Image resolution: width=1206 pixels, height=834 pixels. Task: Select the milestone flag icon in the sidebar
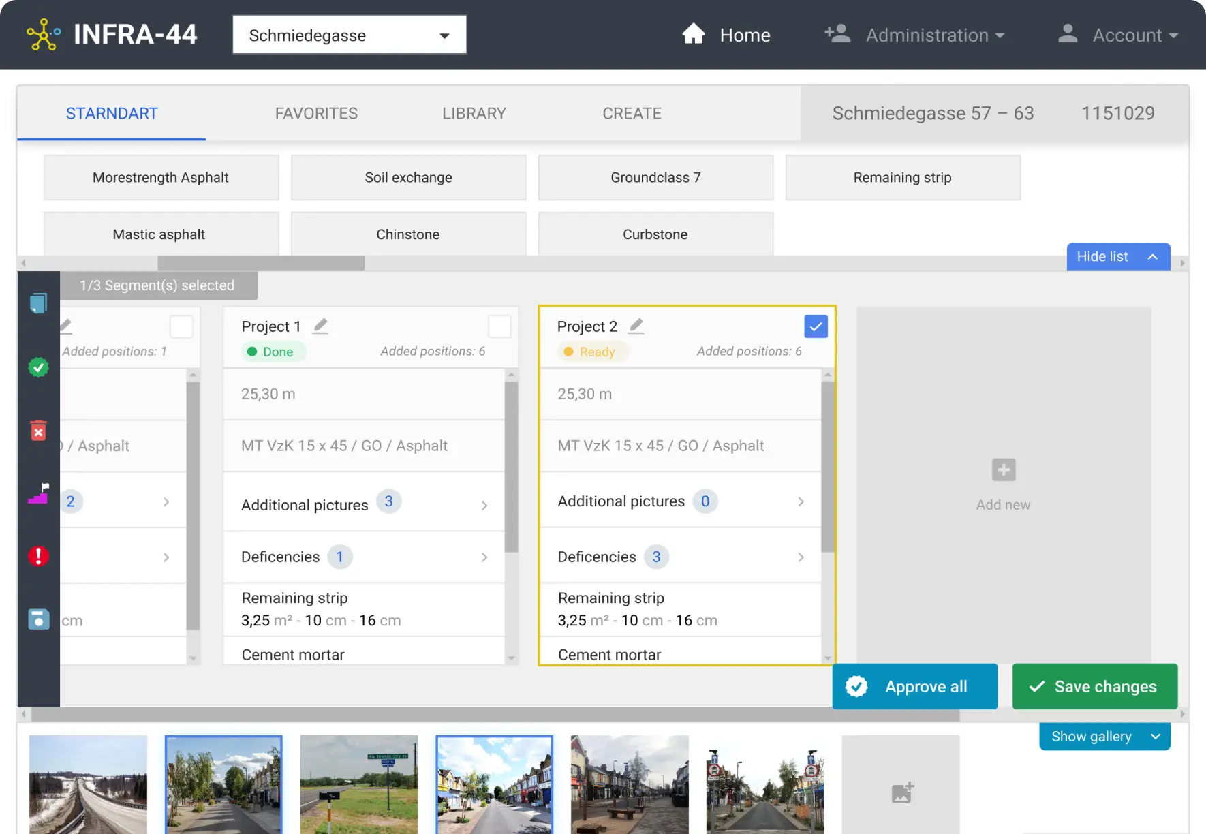(39, 494)
